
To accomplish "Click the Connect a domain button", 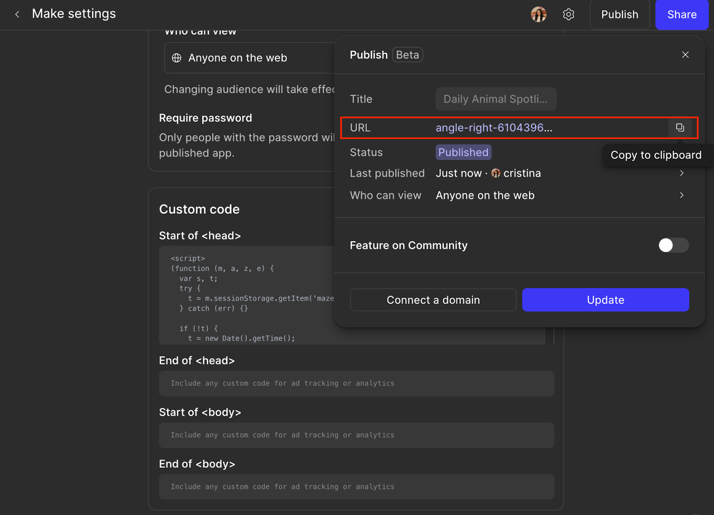I will pyautogui.click(x=433, y=300).
